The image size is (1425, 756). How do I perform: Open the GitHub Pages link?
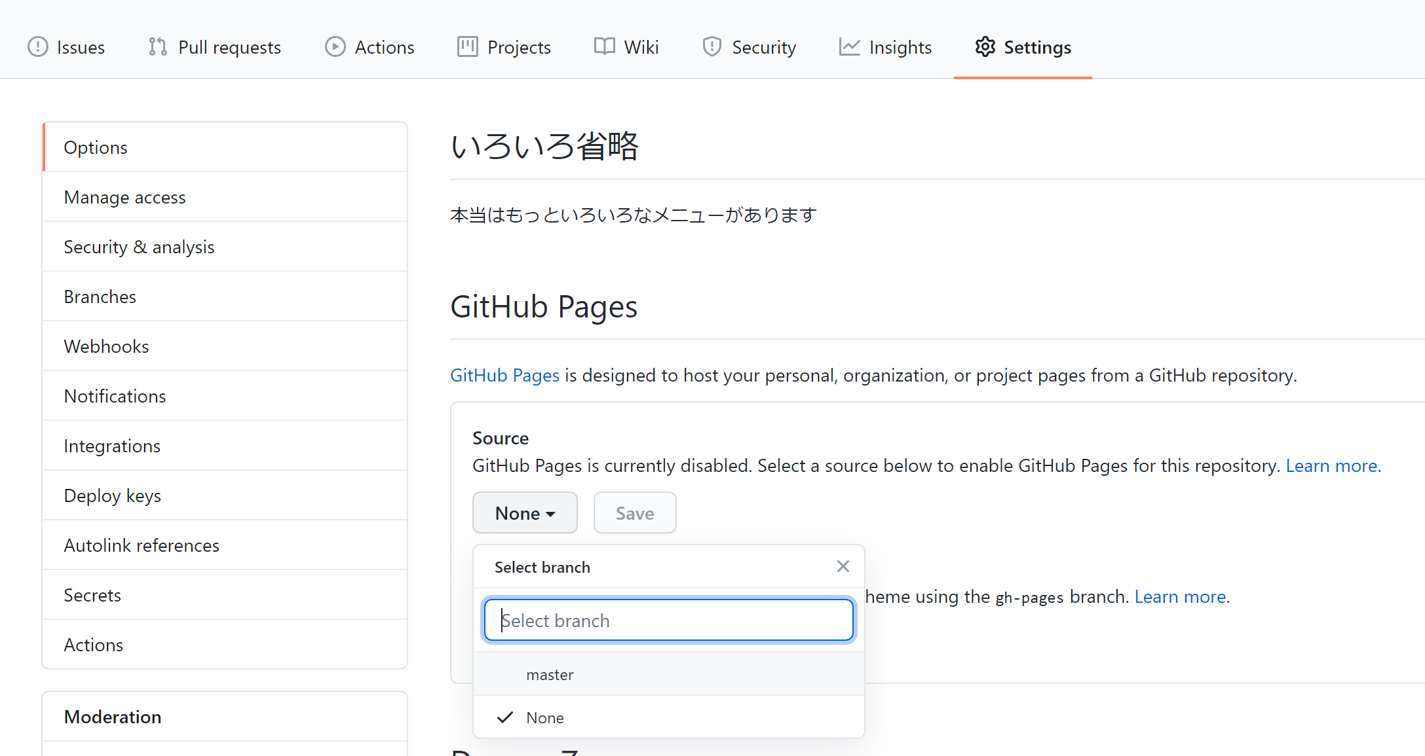coord(504,375)
